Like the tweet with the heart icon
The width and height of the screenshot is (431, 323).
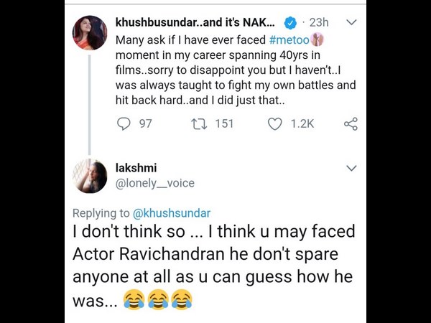tap(274, 123)
